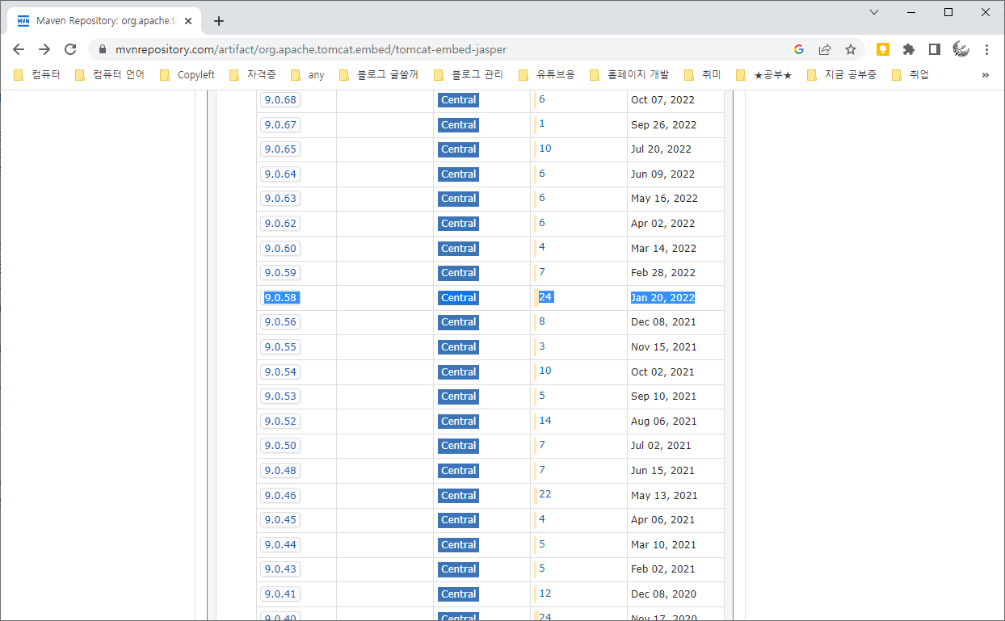Image resolution: width=1005 pixels, height=621 pixels.
Task: Open version 9.0.59 link
Action: tap(280, 273)
